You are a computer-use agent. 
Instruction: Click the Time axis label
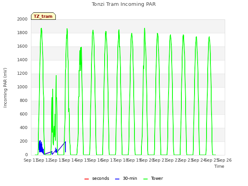point(219,166)
